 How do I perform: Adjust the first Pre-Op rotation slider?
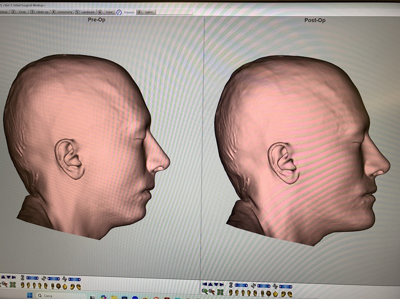[32, 278]
